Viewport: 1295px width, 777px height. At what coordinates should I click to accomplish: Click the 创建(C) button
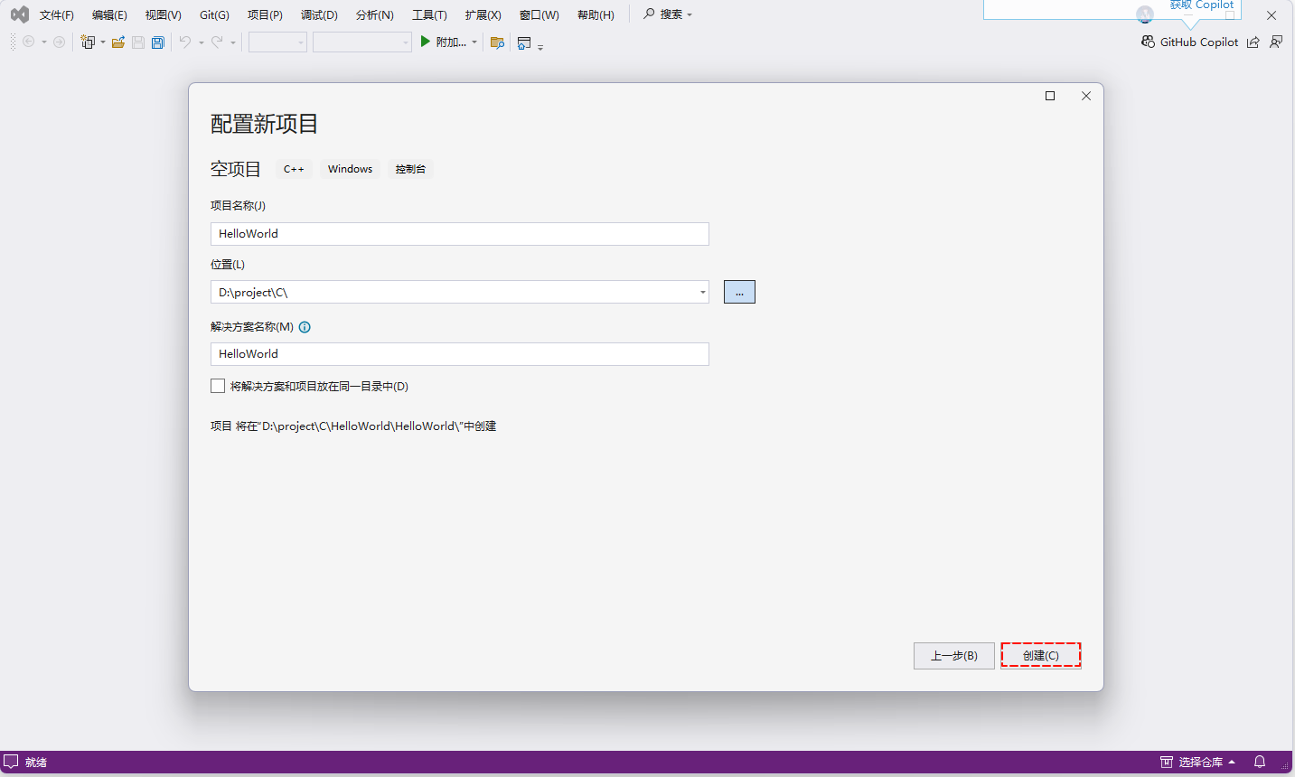[x=1040, y=655]
